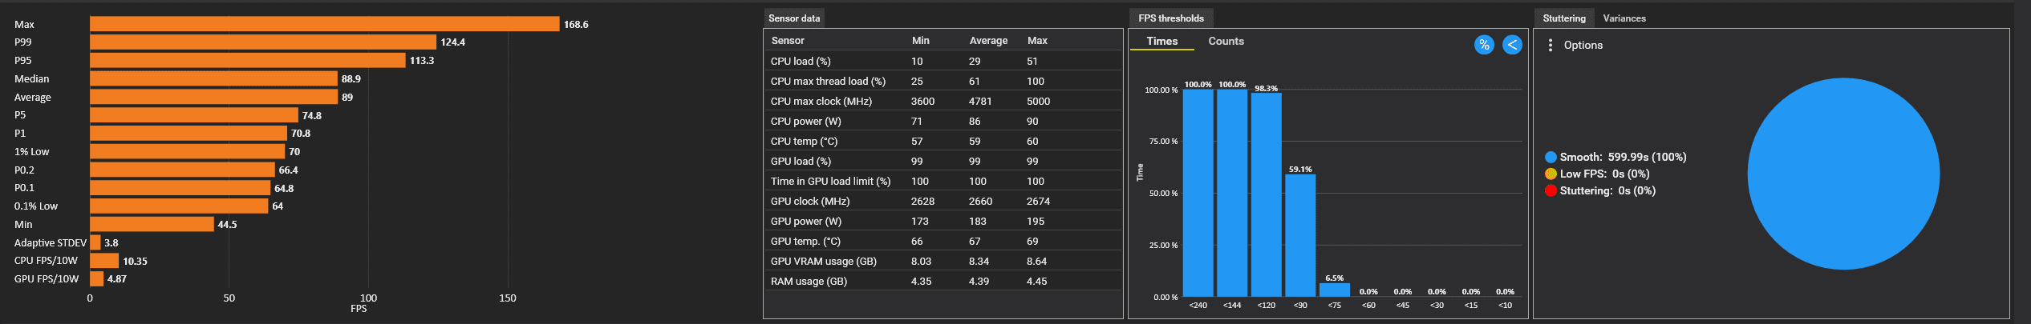Click the blue percent toggle icon

[x=1484, y=45]
